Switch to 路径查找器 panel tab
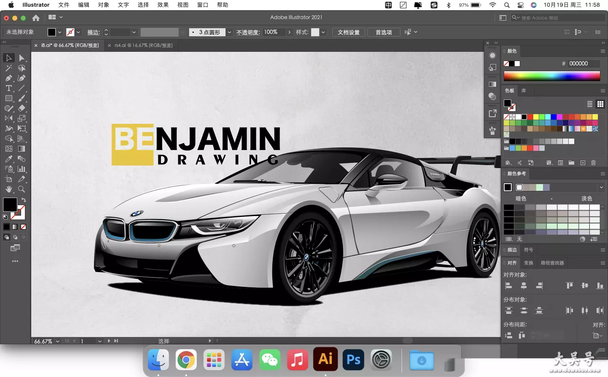 552,263
